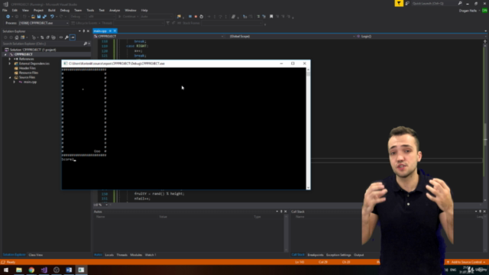
Task: Open the Process dropdown showing CPPPROJECT.exe
Action: [x=44, y=23]
